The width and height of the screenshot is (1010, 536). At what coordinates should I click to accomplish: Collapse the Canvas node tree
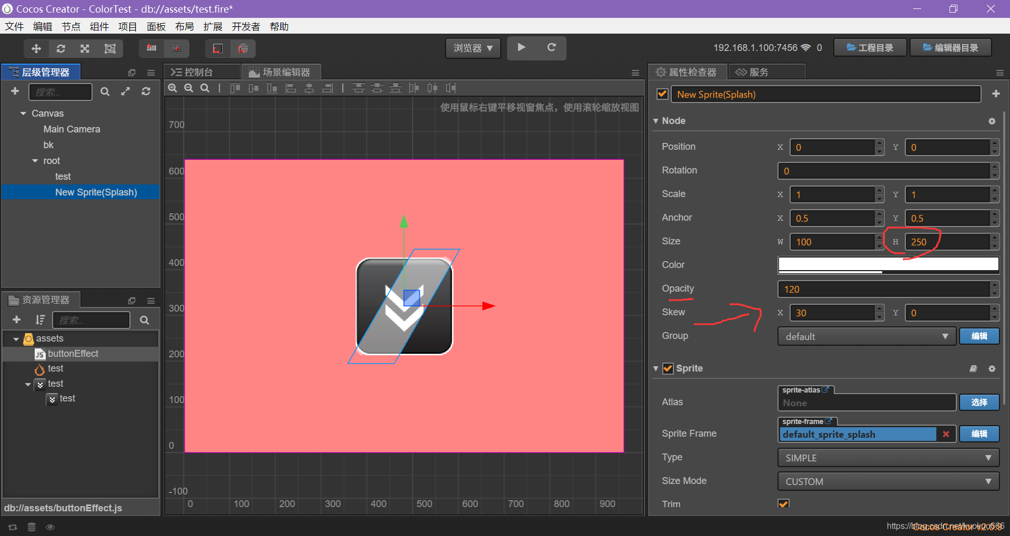click(23, 114)
